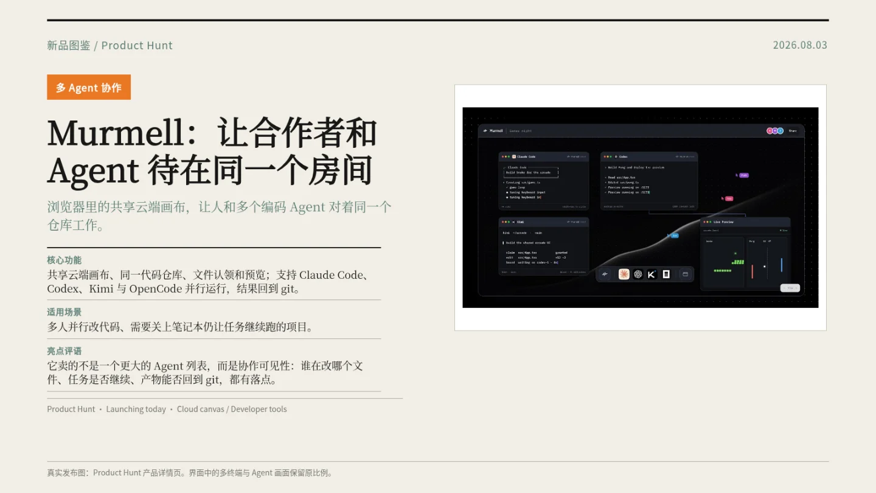876x493 pixels.
Task: Click the Product Hunt label in the meta line
Action: [x=71, y=409]
